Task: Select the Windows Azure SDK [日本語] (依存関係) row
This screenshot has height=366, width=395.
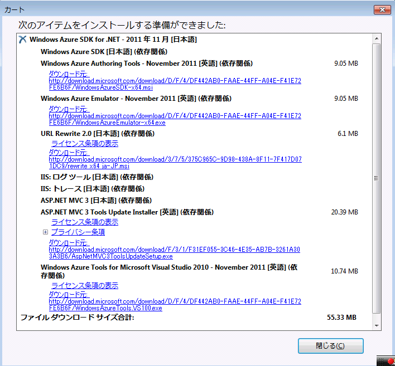Action: (x=104, y=52)
